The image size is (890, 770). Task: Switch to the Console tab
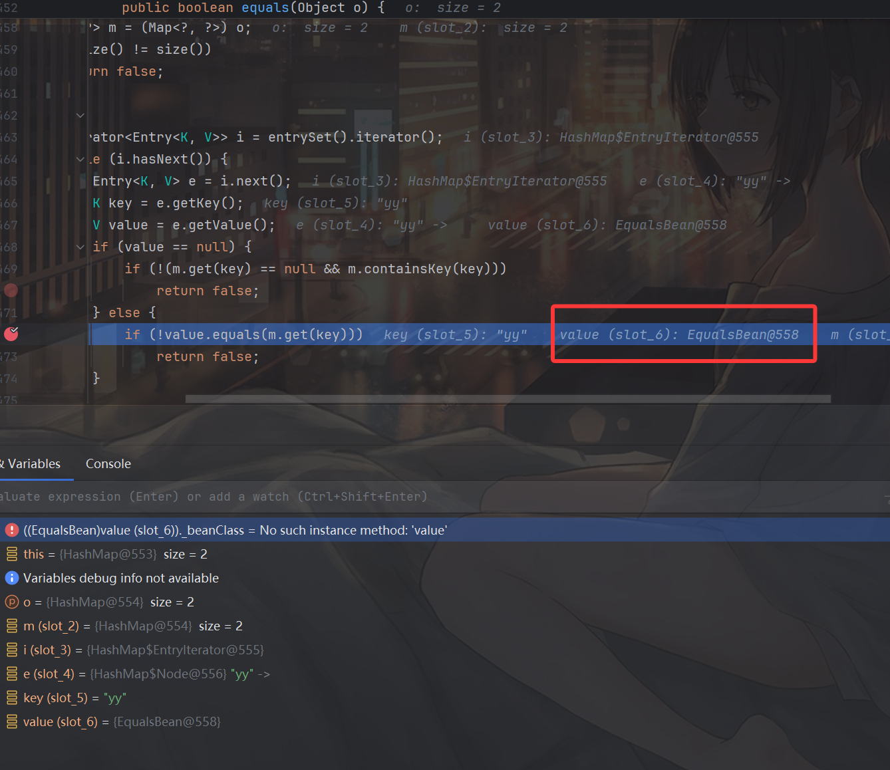(108, 463)
